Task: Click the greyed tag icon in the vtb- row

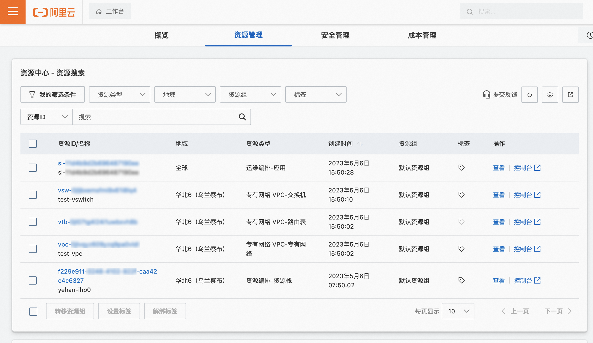Action: pyautogui.click(x=461, y=222)
